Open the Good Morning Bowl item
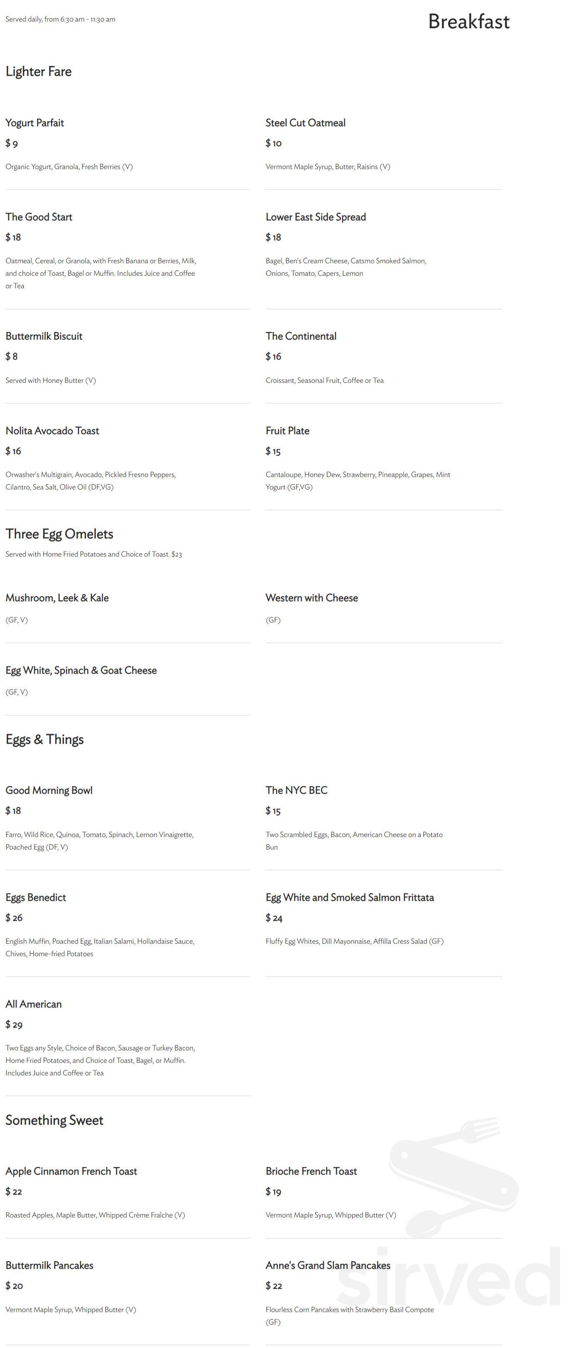Screen dimensions: 587x1348 pos(49,790)
